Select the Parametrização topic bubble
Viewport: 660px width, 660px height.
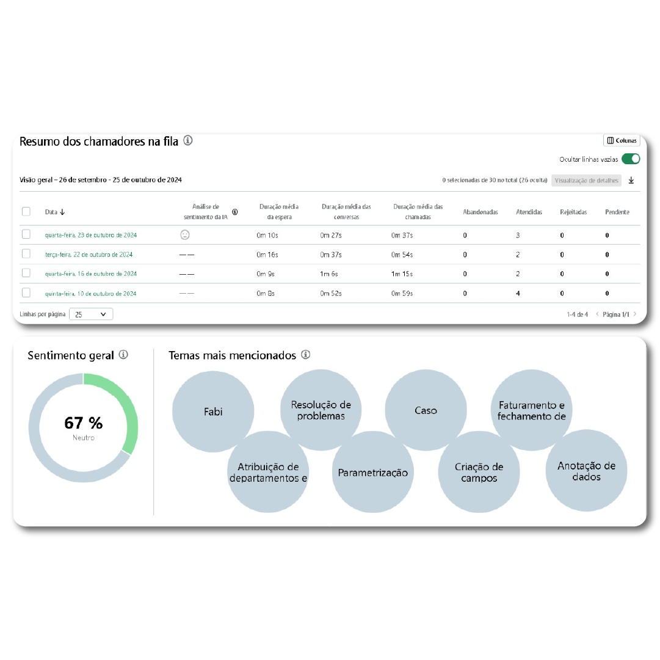coord(372,473)
